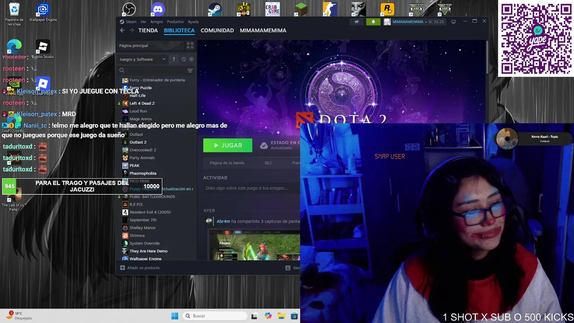The image size is (574, 323).
Task: Open Copilot from the taskbar
Action: pos(268,316)
